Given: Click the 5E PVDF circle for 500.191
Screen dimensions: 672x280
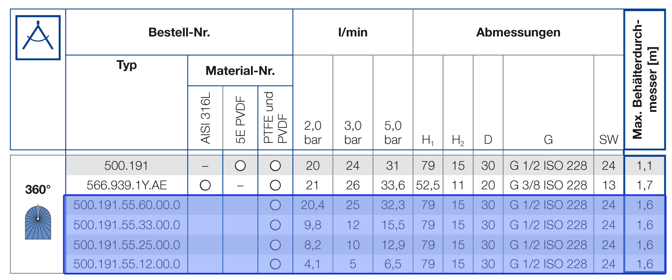Looking at the screenshot, I should click(240, 166).
